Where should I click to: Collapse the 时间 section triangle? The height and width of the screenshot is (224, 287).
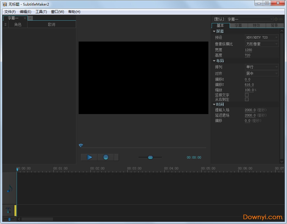point(214,105)
